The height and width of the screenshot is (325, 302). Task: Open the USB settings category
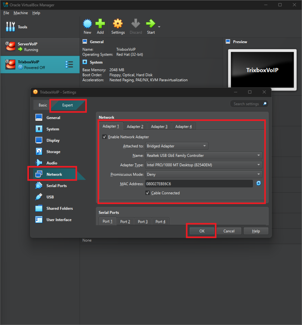coord(50,197)
